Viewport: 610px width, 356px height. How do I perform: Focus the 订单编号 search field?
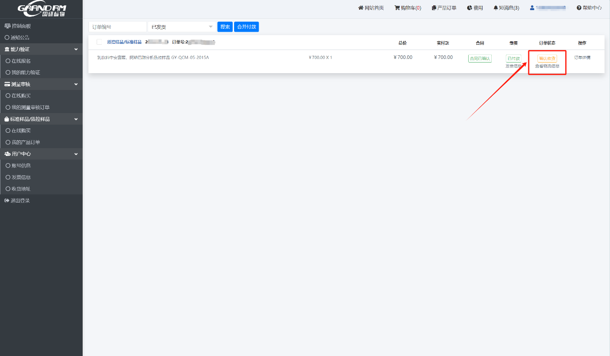(117, 27)
